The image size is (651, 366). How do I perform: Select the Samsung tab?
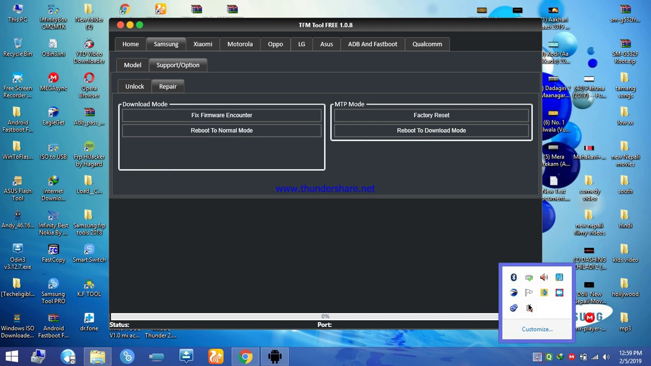(x=166, y=44)
